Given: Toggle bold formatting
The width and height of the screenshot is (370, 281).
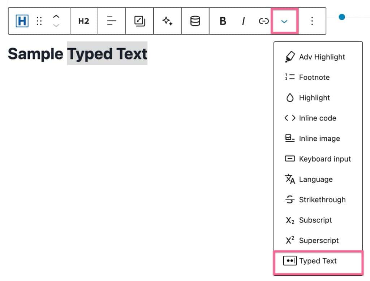Looking at the screenshot, I should (222, 21).
